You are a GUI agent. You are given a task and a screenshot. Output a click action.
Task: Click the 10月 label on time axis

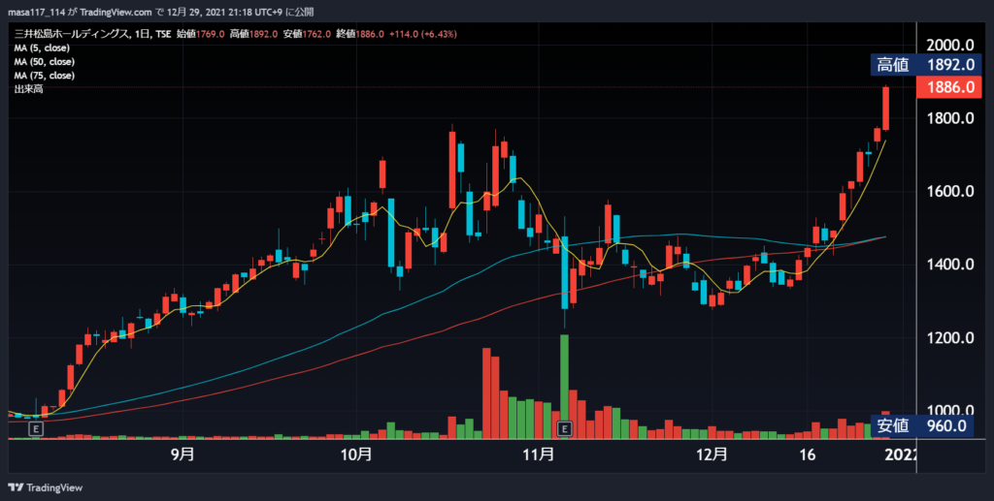pos(356,454)
